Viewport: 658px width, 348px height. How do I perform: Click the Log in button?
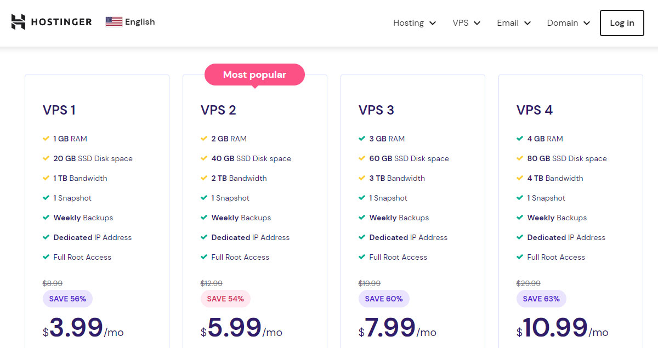click(x=622, y=23)
